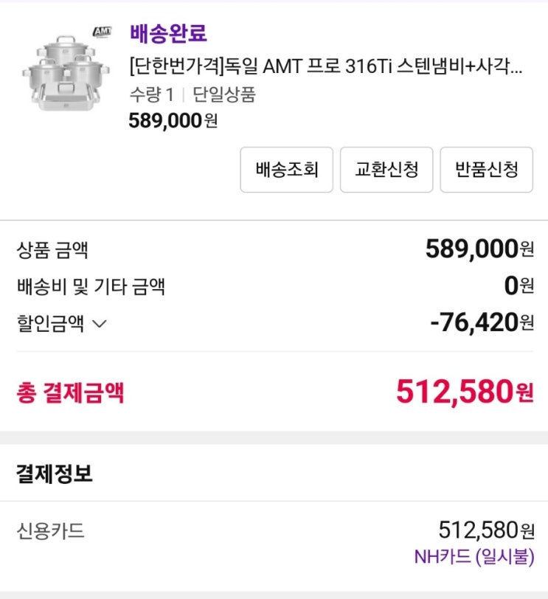Open the NH카드 (일시불) link
Viewport: 548px width, 599px height.
(474, 557)
